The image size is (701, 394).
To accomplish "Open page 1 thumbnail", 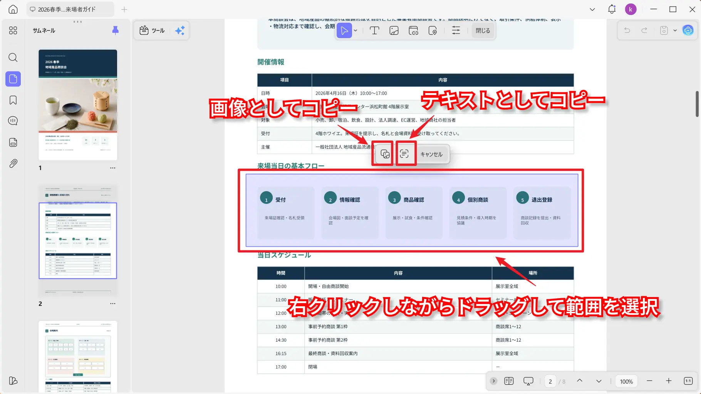I will (x=78, y=105).
